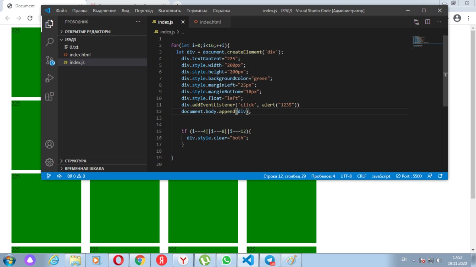Open the Переход menu
This screenshot has height=267, width=476.
144,11
